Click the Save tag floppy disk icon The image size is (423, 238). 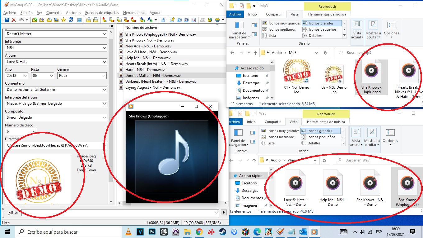[x=7, y=20]
